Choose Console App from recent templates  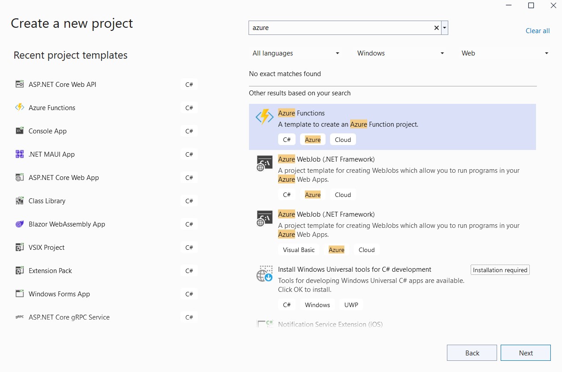point(107,131)
